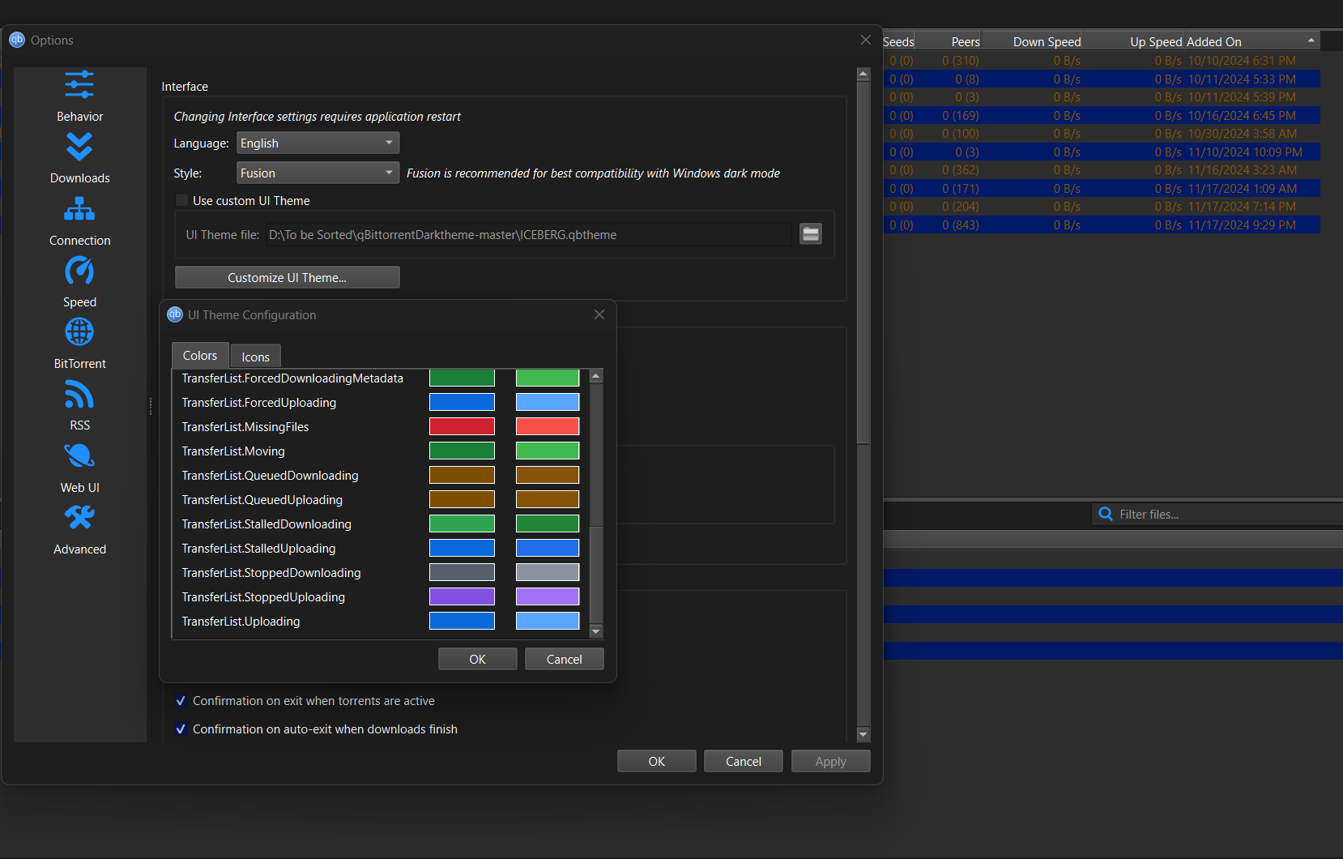Select torrent row added 10/16/2024 6:45 PM
Screen dimensions: 1343x859
[x=1102, y=115]
